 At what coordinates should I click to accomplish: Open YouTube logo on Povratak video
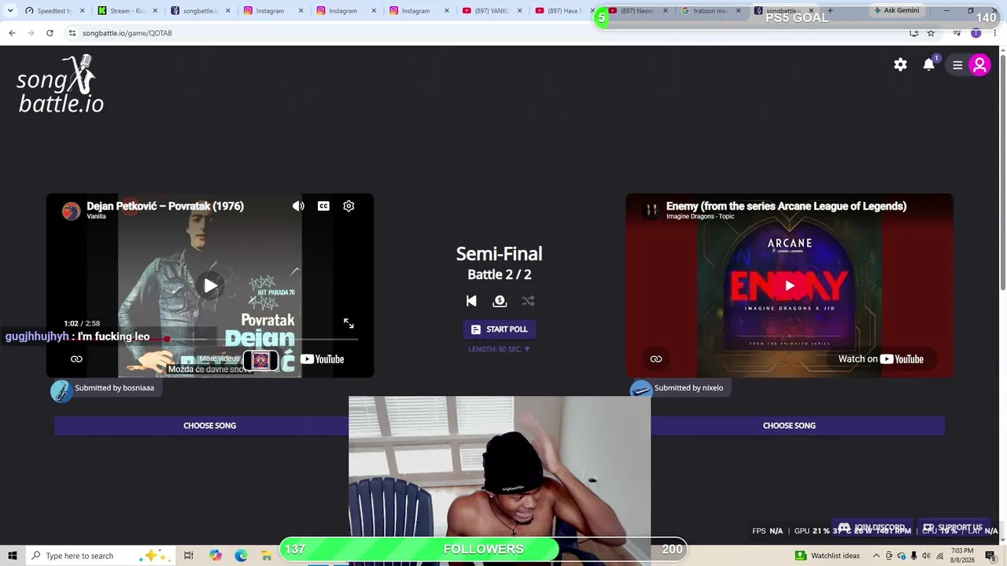pyautogui.click(x=323, y=359)
